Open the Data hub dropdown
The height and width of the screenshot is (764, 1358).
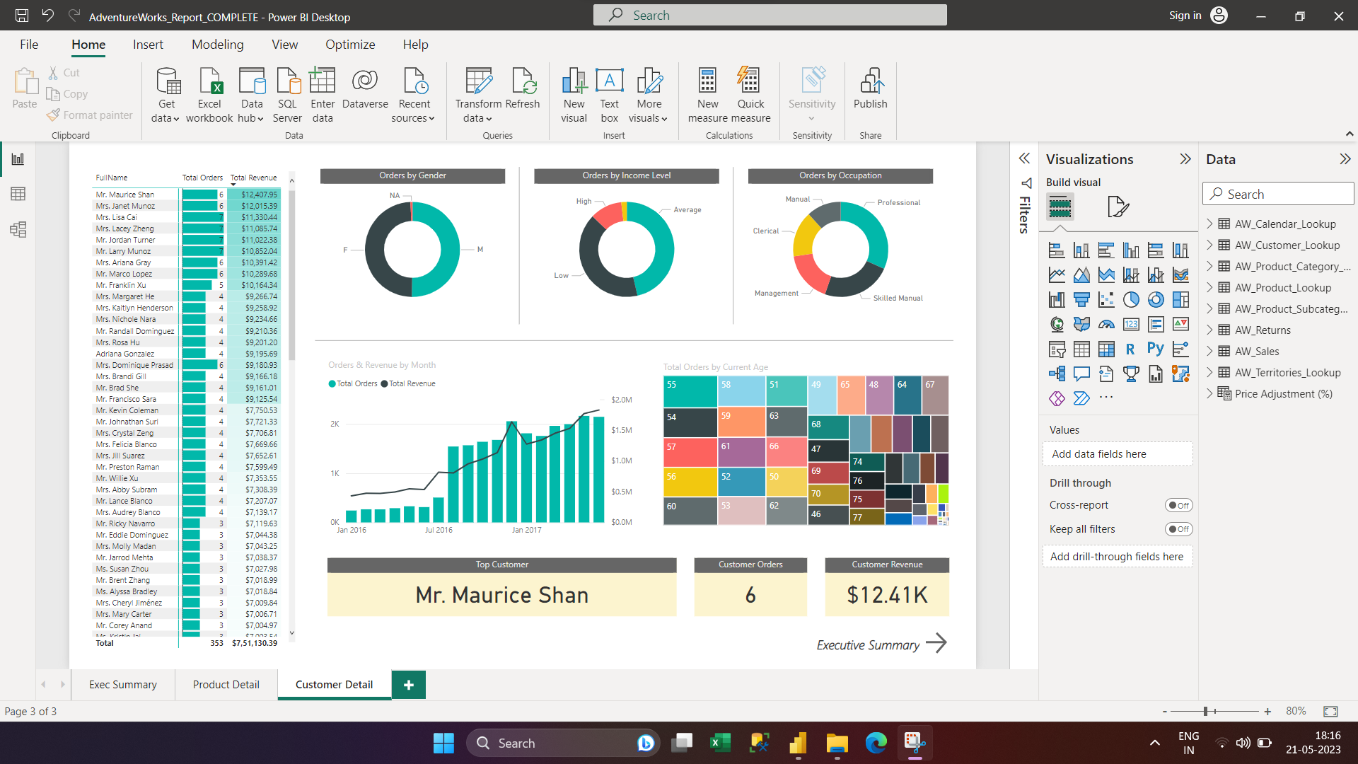click(x=252, y=95)
